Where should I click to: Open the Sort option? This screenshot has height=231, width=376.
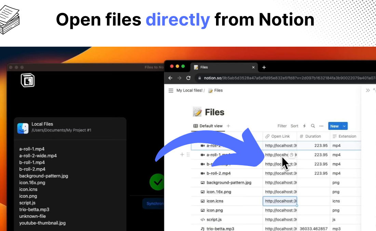(x=294, y=126)
